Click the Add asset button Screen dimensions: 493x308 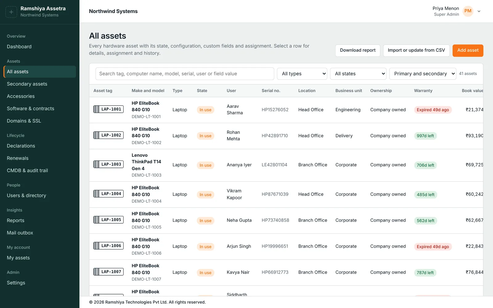point(468,51)
